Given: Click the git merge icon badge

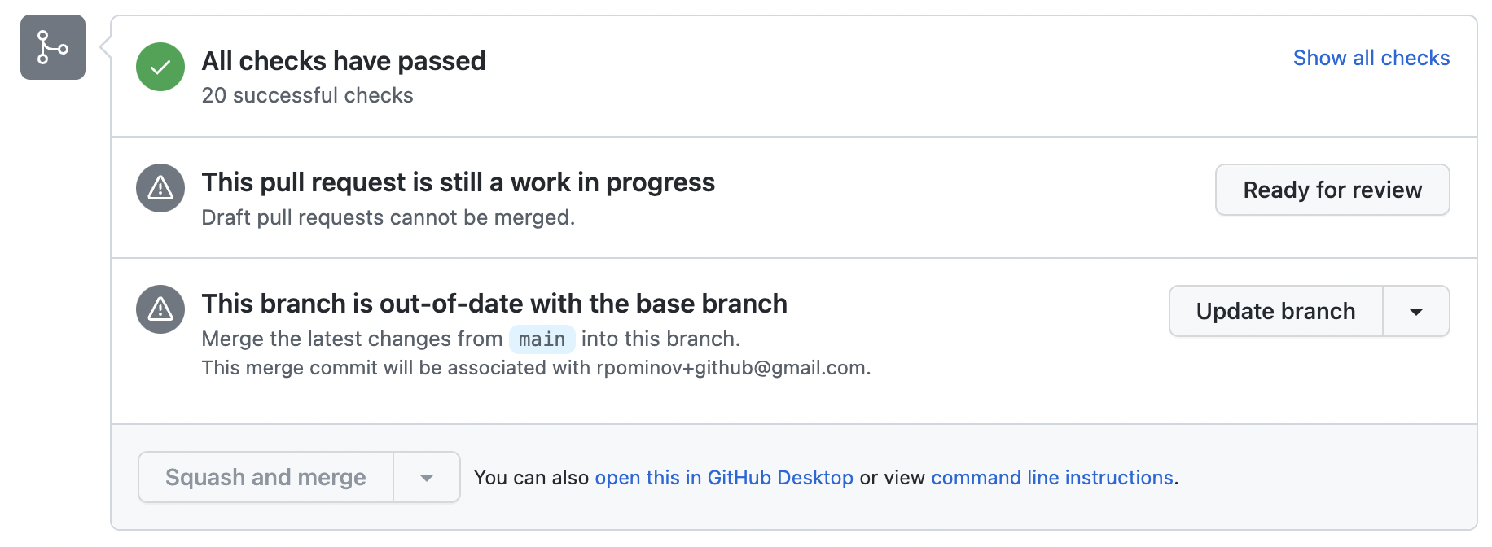Looking at the screenshot, I should coord(53,47).
